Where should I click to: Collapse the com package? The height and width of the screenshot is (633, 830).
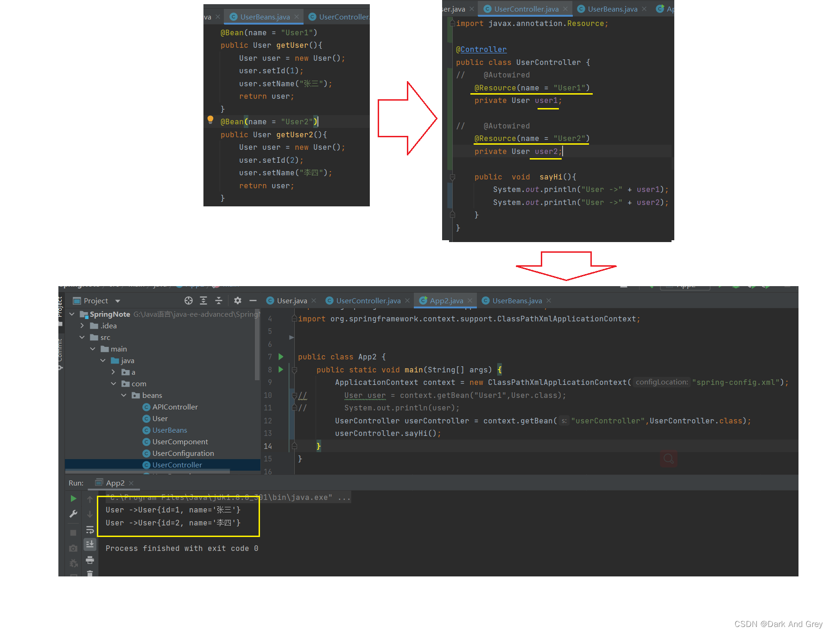[x=113, y=384]
